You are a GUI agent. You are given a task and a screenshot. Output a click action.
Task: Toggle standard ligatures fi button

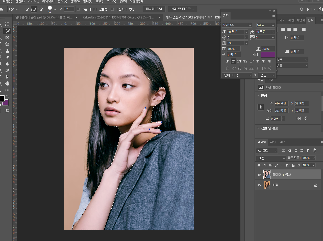coord(227,68)
